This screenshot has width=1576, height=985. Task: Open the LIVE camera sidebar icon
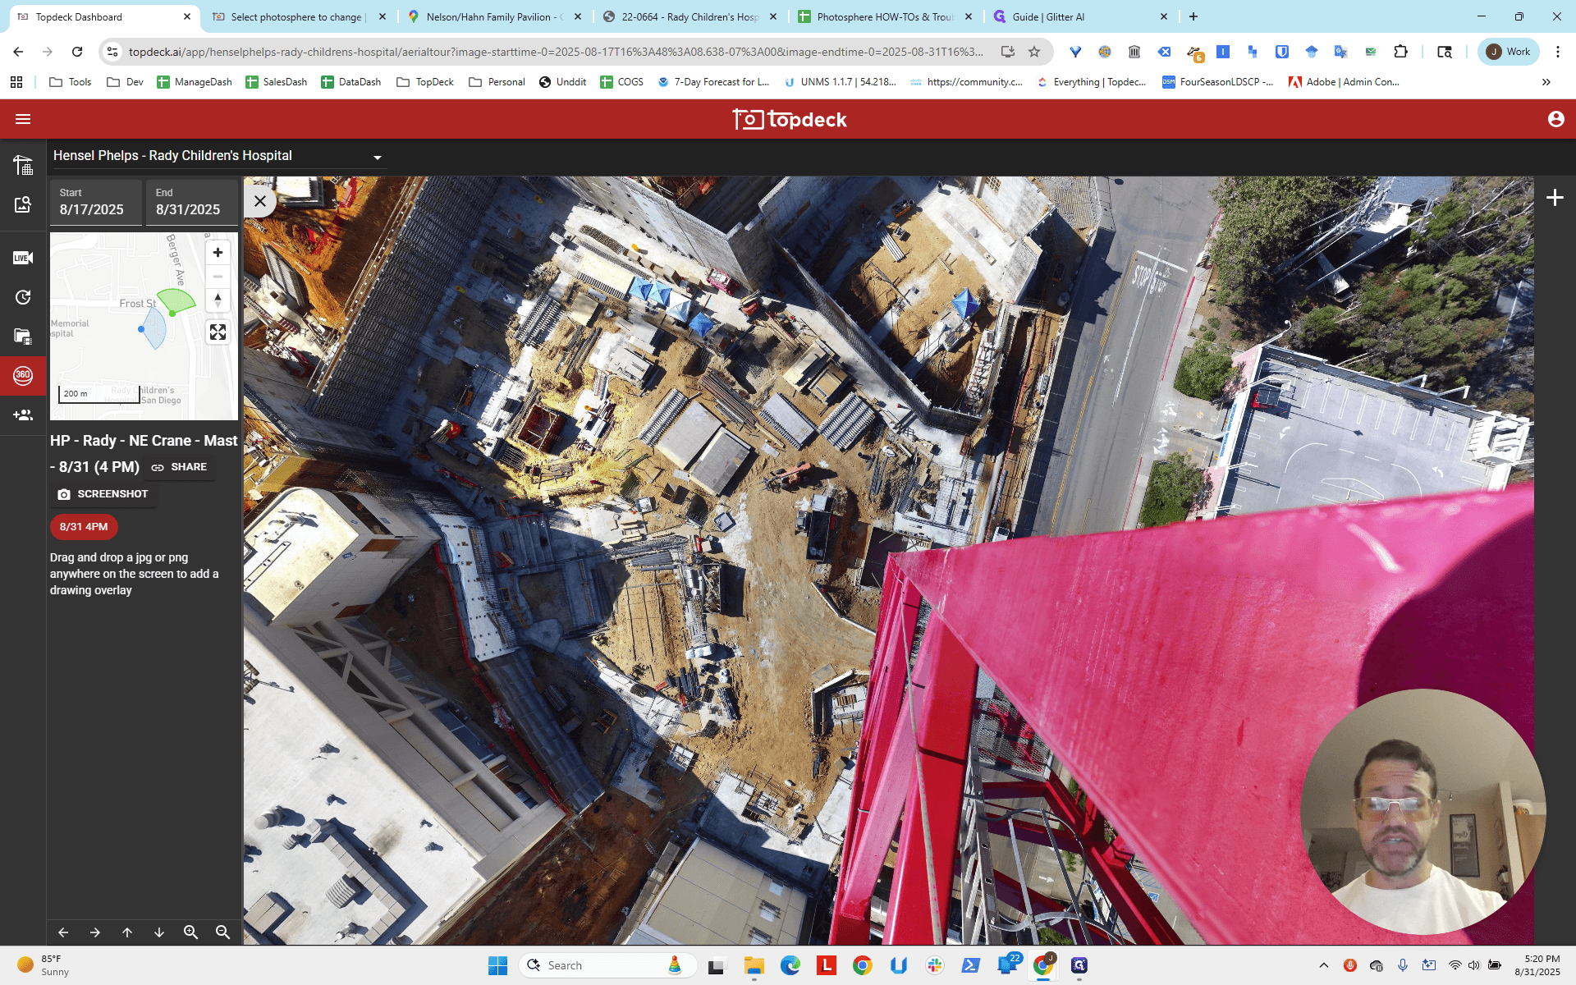pyautogui.click(x=23, y=258)
